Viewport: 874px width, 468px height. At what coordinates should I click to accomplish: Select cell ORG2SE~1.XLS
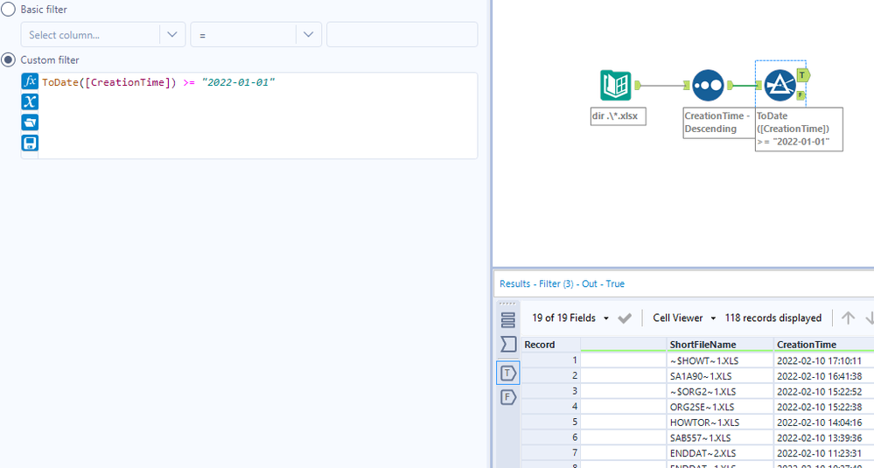(x=720, y=407)
